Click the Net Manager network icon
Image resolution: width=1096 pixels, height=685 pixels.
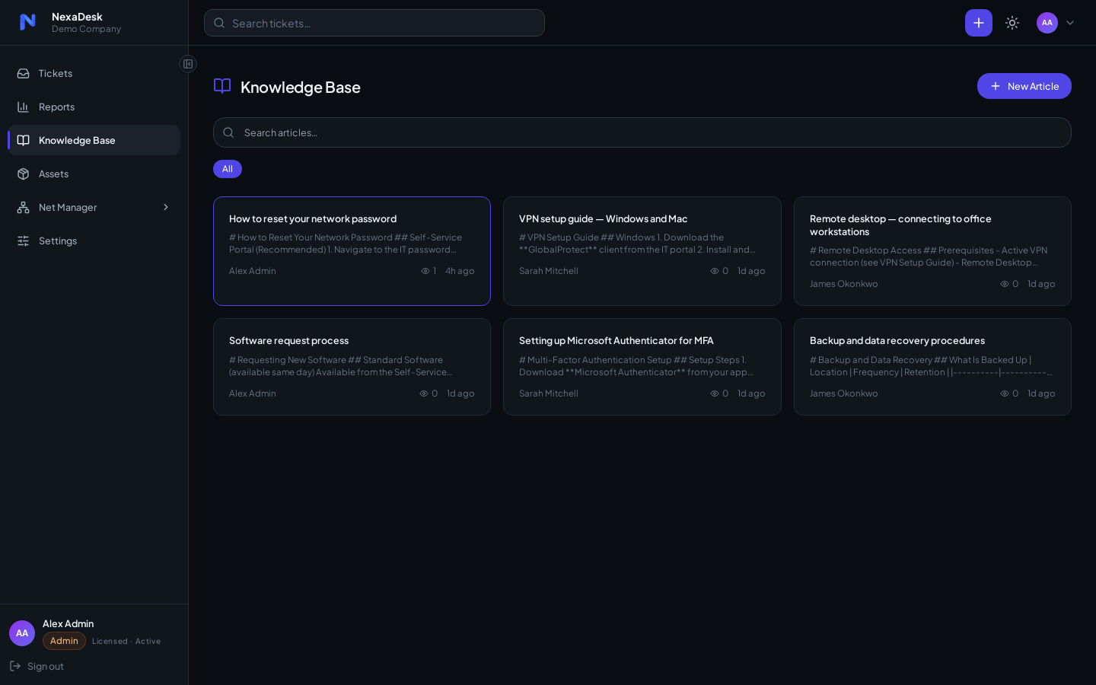coord(24,207)
